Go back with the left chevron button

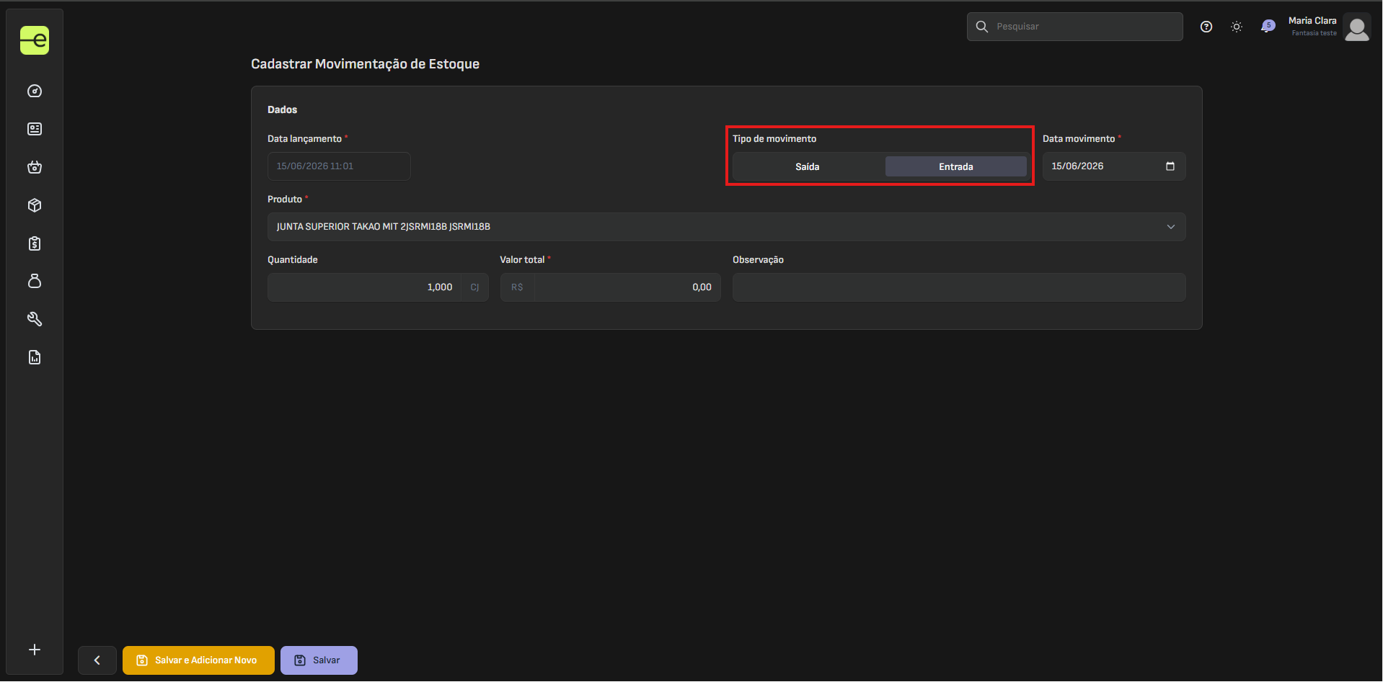coord(97,660)
